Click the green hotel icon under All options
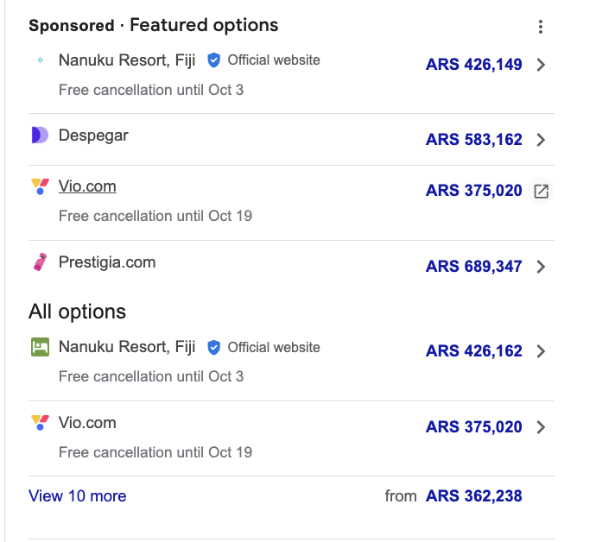 40,347
